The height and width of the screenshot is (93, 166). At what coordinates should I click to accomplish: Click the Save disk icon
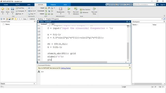[x=12, y=9]
